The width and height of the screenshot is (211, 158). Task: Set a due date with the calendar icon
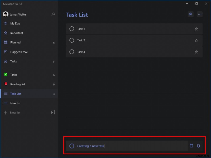[191, 146]
